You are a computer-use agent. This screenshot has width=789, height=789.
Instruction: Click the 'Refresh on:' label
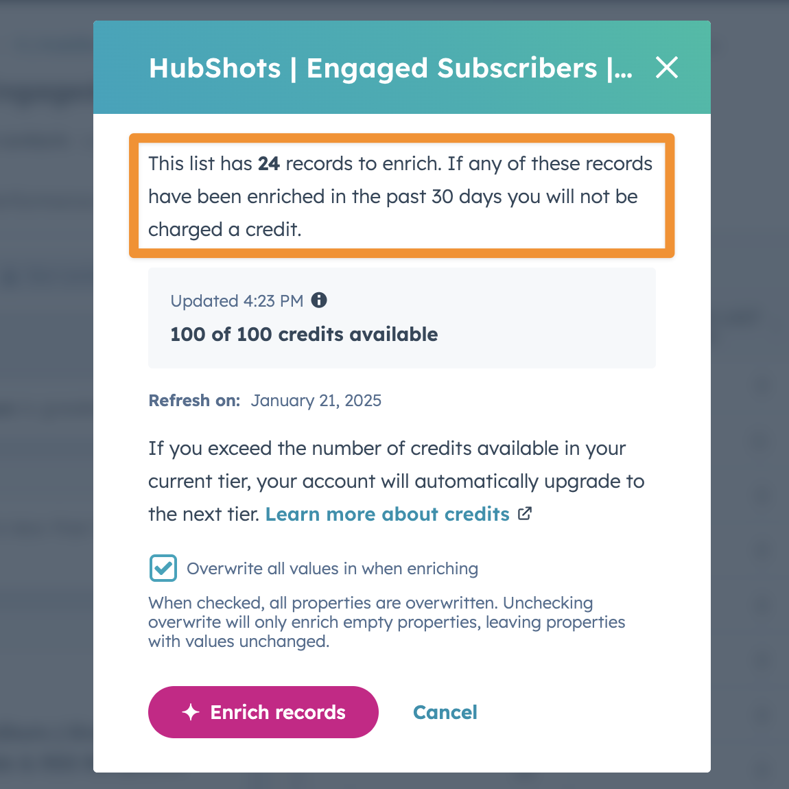pyautogui.click(x=194, y=401)
